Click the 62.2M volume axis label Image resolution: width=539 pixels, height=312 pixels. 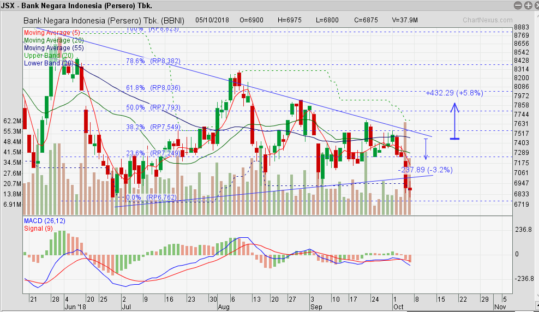pyautogui.click(x=13, y=121)
